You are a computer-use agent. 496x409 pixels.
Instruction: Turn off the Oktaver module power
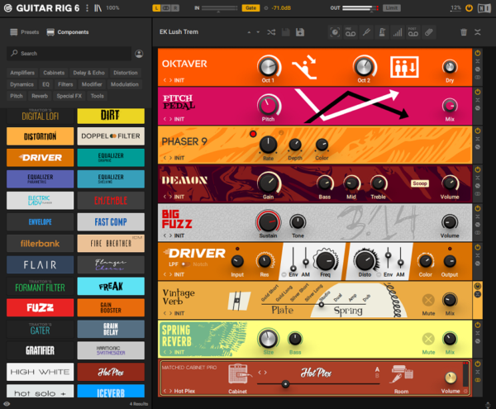point(478,53)
